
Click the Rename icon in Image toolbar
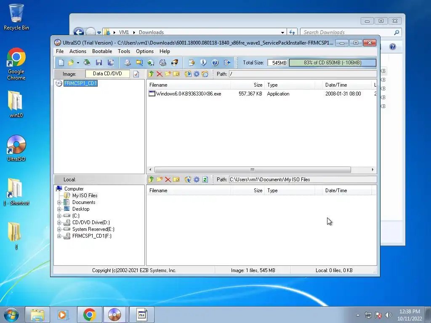(x=176, y=74)
